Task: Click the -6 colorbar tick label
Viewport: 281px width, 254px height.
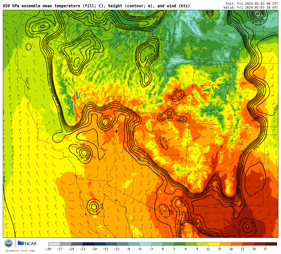Action: (140, 249)
